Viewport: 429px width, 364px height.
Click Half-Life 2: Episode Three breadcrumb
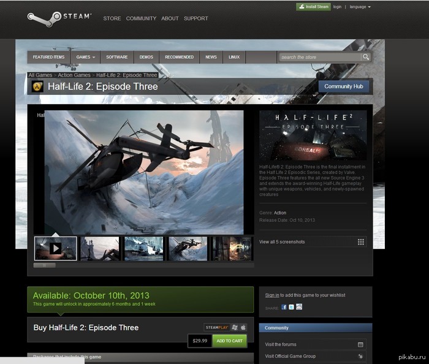[x=127, y=75]
